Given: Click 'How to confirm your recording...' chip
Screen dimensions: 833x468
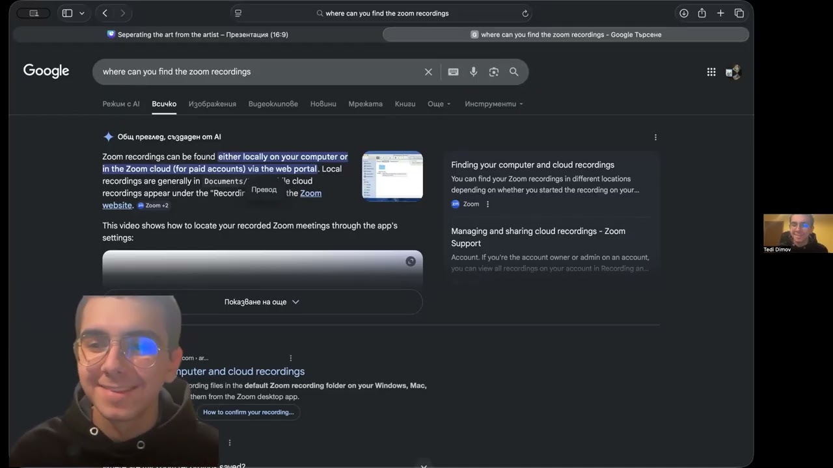Looking at the screenshot, I should click(248, 412).
